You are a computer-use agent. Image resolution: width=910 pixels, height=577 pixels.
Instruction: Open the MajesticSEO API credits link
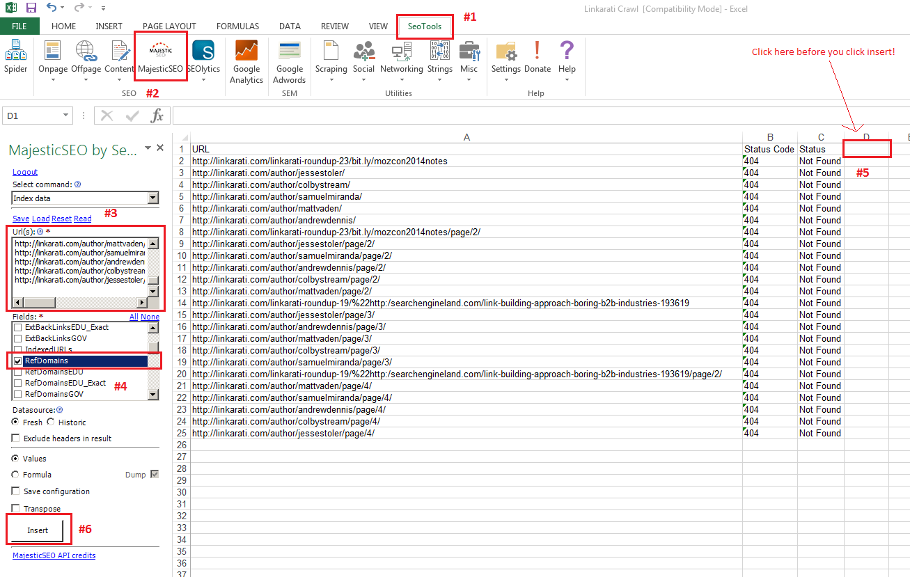tap(54, 555)
